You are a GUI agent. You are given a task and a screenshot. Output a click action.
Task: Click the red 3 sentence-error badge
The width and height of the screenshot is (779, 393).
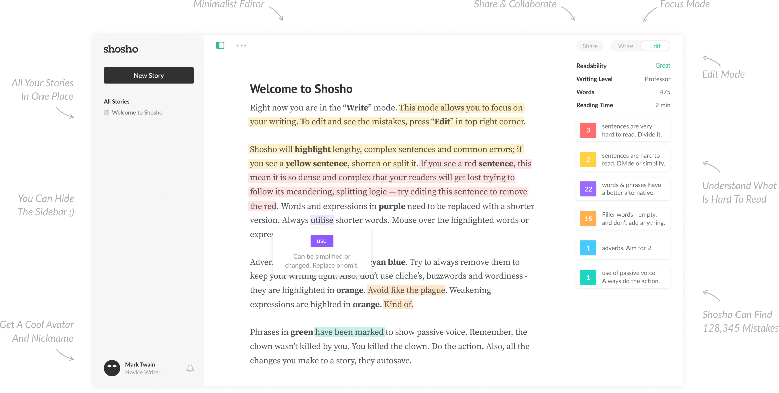588,130
